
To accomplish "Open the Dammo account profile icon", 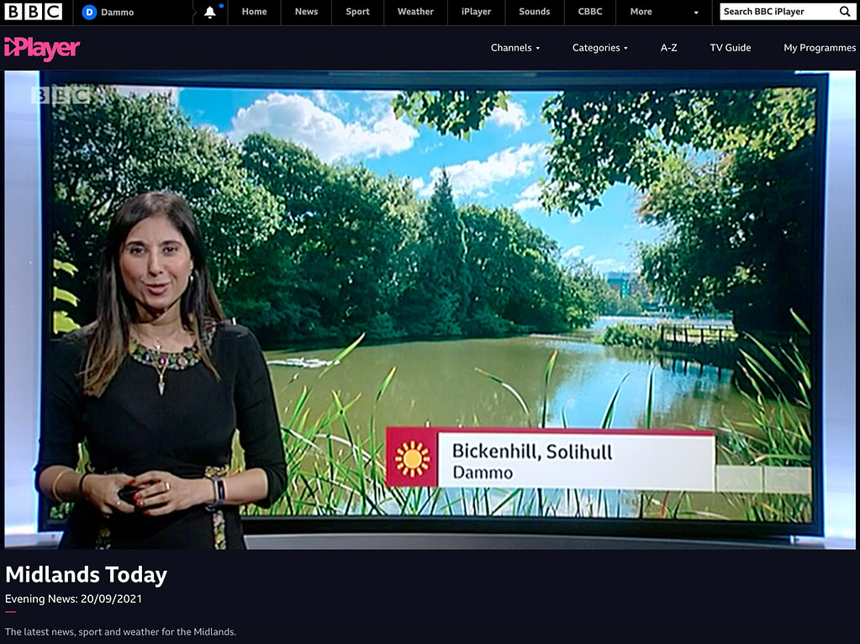I will coord(89,12).
